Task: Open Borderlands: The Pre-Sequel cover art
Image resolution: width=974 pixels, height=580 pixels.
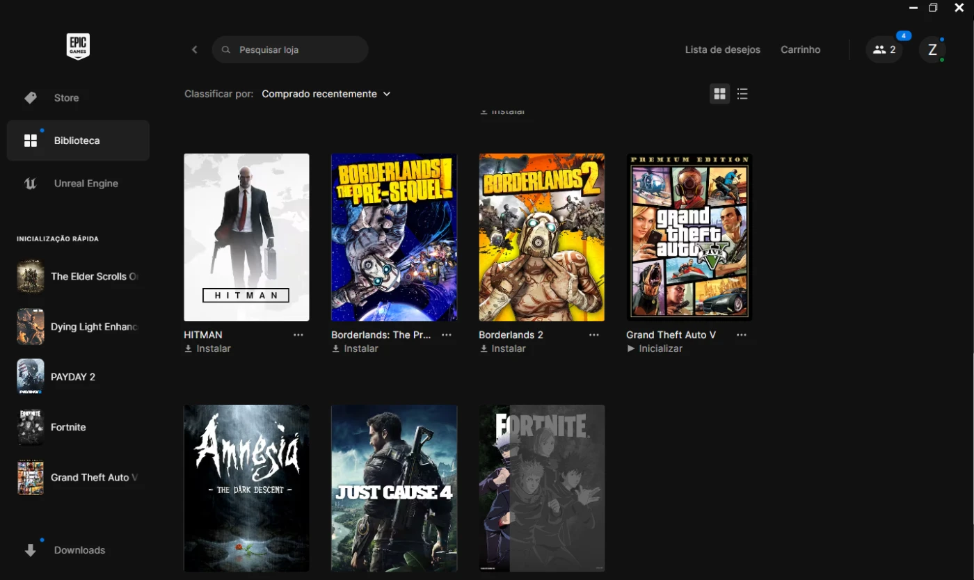Action: (394, 237)
